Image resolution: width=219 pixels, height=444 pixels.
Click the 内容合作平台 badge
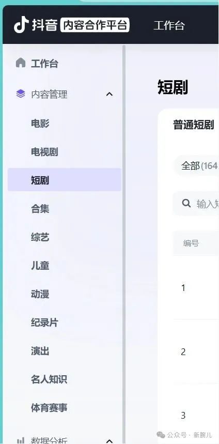coord(95,25)
